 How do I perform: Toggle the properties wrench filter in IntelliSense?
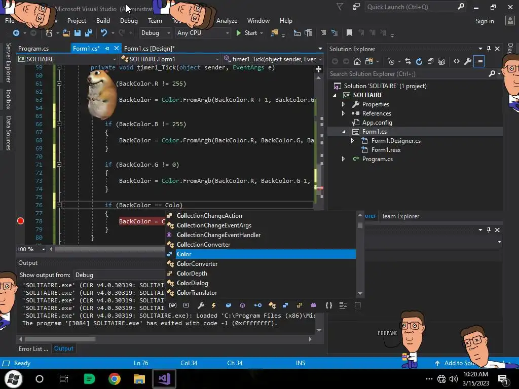[x=201, y=305]
